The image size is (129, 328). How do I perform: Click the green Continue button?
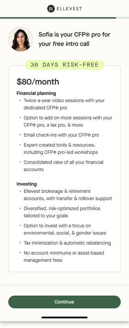point(65,302)
